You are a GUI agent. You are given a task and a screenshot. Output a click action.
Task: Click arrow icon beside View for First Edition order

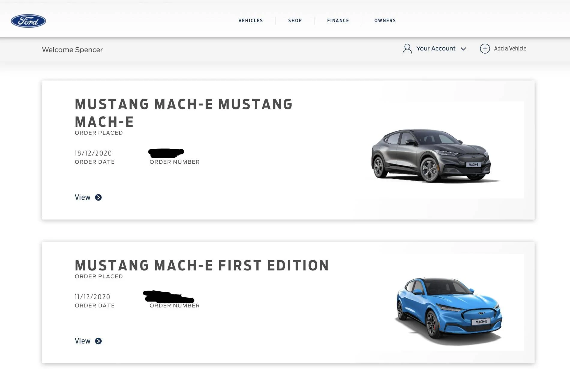[98, 341]
